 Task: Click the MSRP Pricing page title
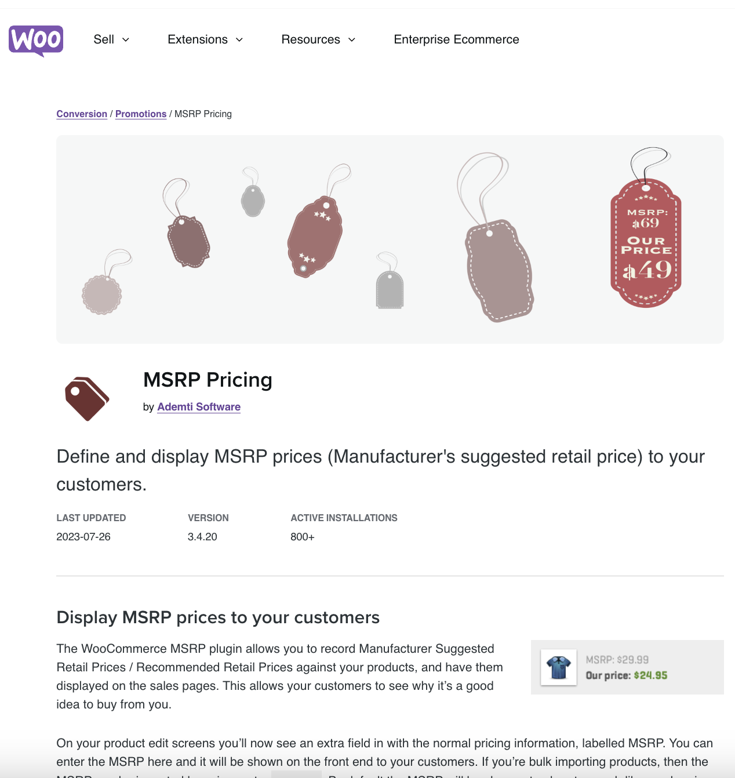(208, 380)
